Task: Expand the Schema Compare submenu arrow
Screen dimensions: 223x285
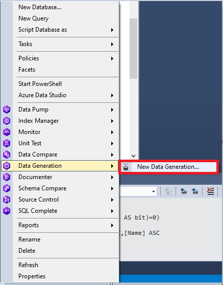Action: pyautogui.click(x=112, y=189)
